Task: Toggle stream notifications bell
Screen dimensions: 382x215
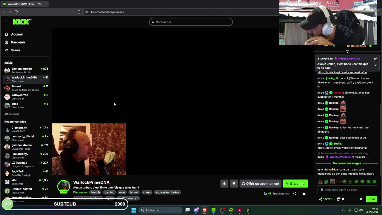Action: [x=224, y=184]
